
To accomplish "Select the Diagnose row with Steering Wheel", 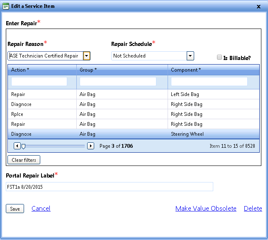I will point(134,134).
